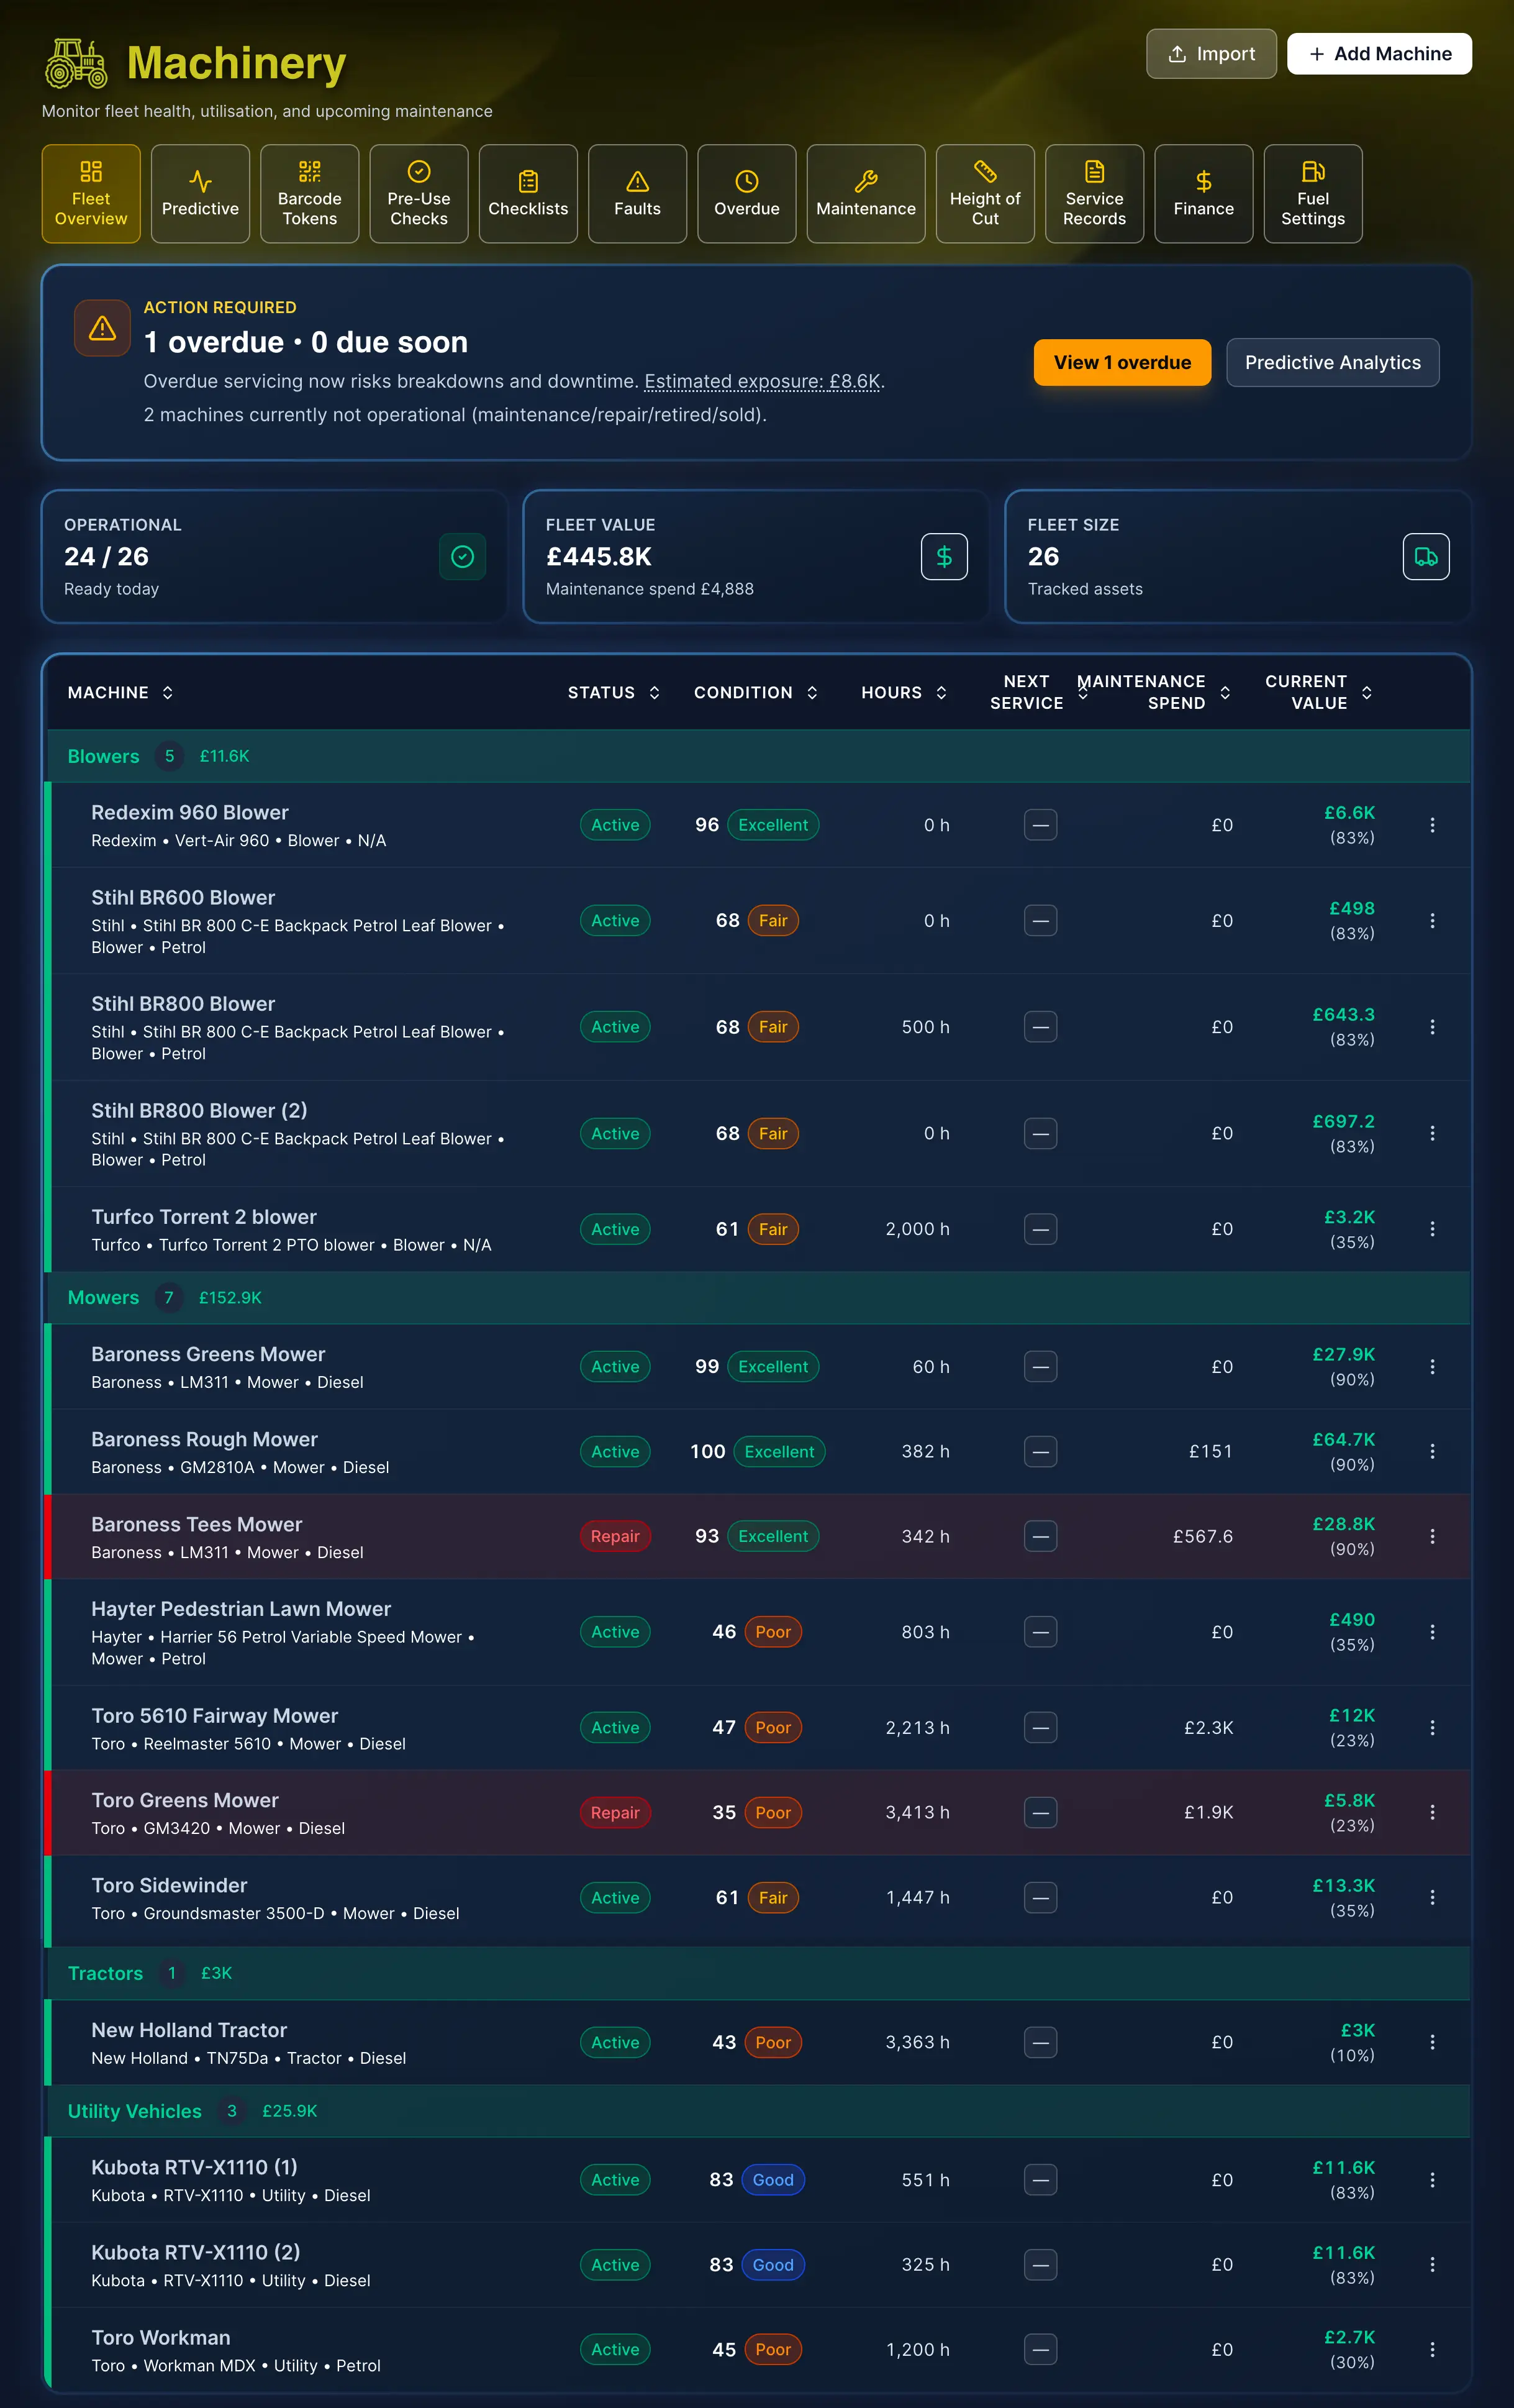This screenshot has height=2408, width=1514.
Task: Open three-dot menu for Baroness Greens Mower
Action: coord(1432,1367)
